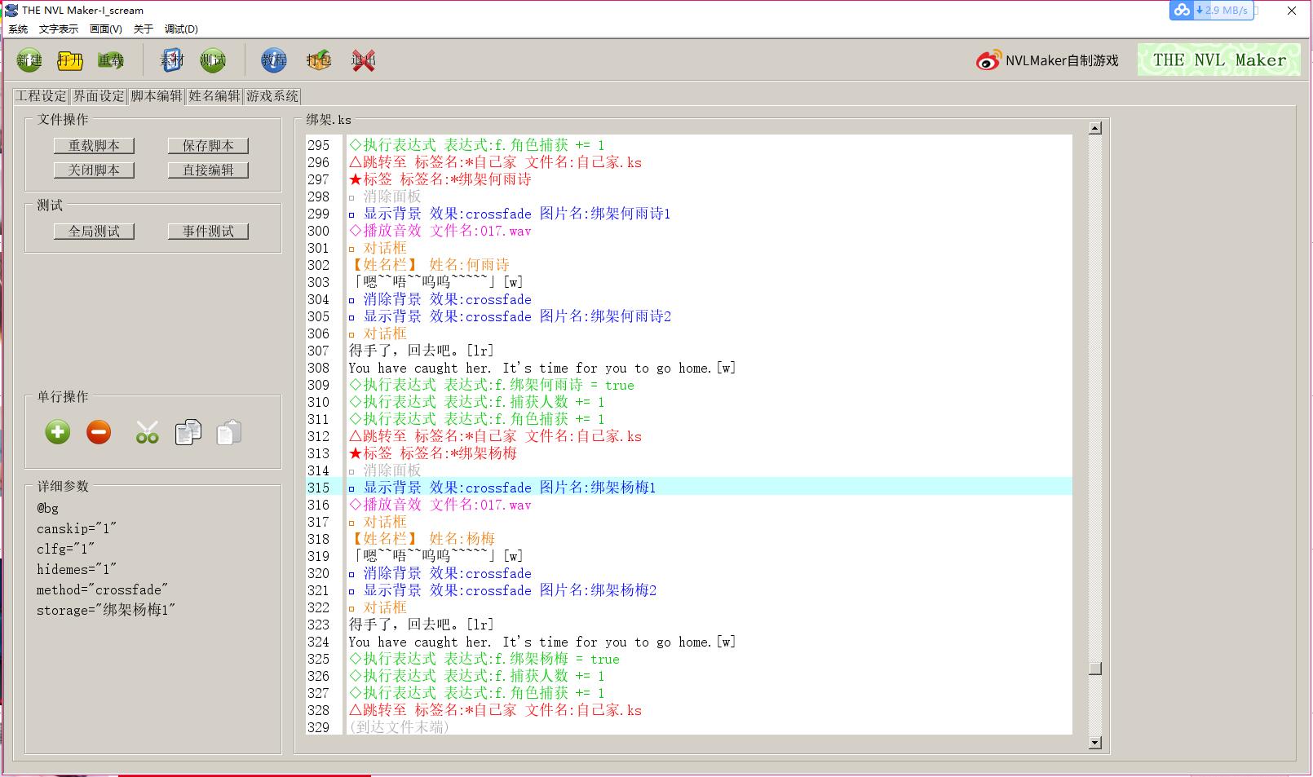1313x777 pixels.
Task: Open the 文字表示 menu
Action: [x=59, y=29]
